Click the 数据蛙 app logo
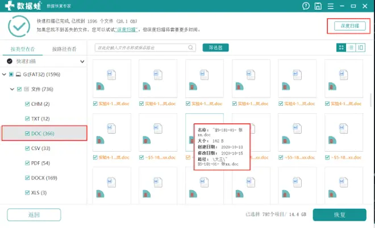Image resolution: width=375 pixels, height=228 pixels. tap(23, 6)
